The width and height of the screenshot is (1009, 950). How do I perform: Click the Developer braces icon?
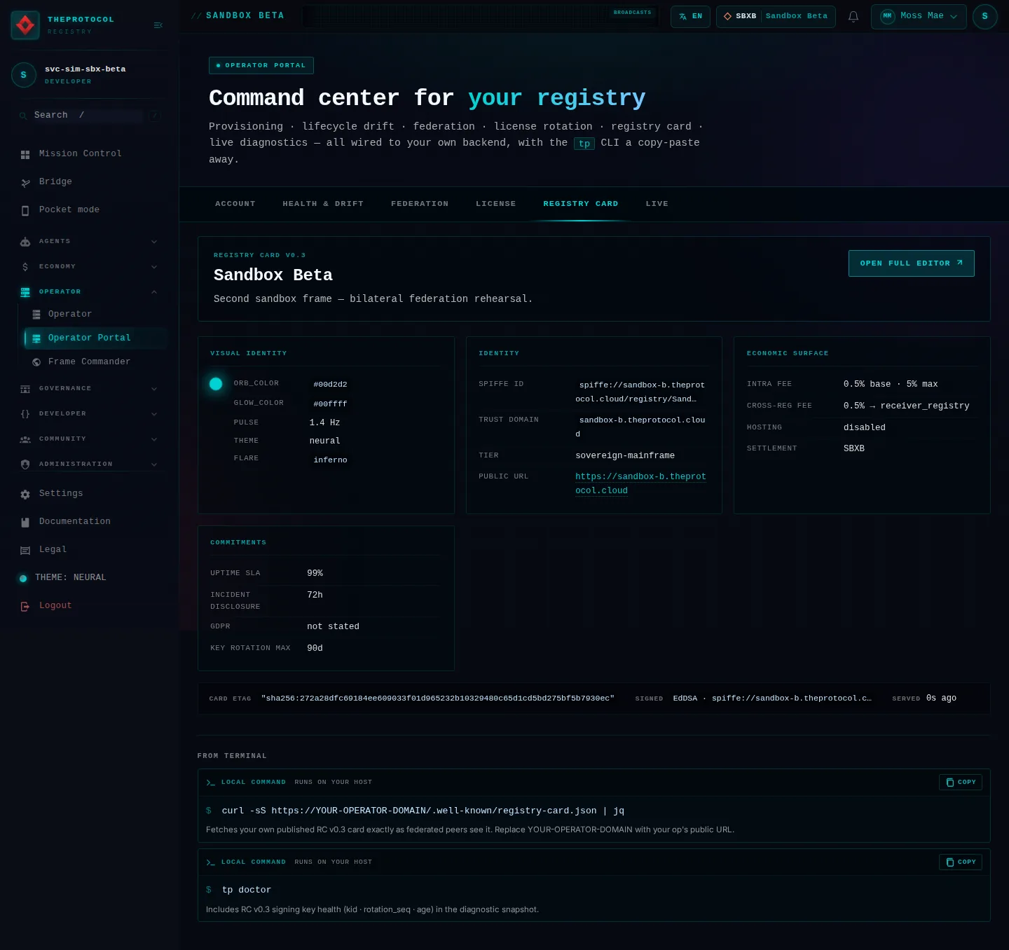(x=25, y=414)
